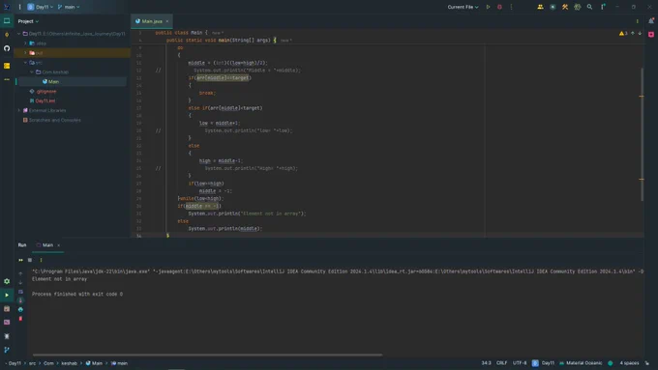
Task: Open Notifications bell icon
Action: pyautogui.click(x=651, y=20)
